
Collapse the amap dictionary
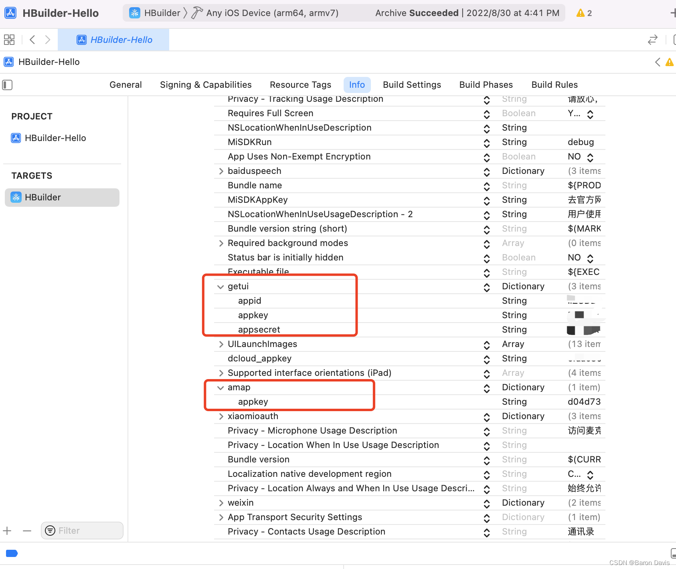click(x=221, y=387)
